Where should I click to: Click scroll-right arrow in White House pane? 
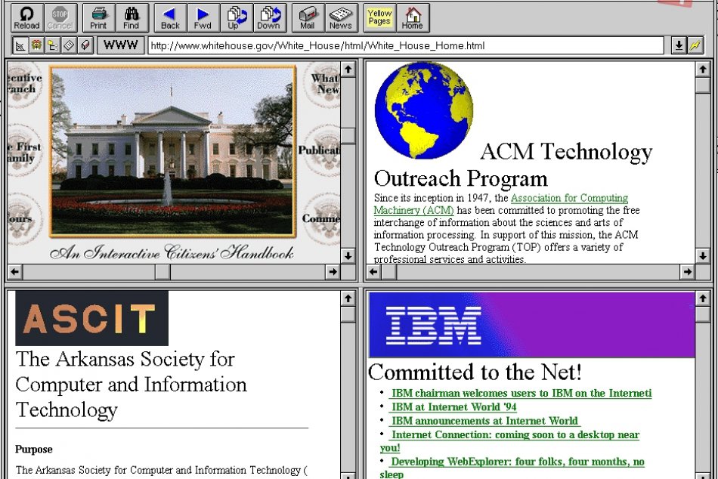click(x=333, y=272)
